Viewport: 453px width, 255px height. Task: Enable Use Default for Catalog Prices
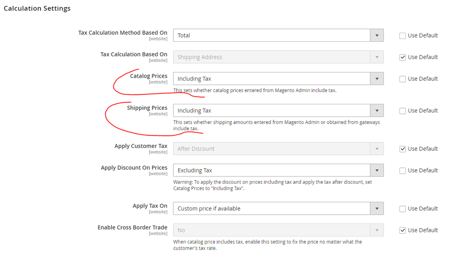pyautogui.click(x=403, y=79)
